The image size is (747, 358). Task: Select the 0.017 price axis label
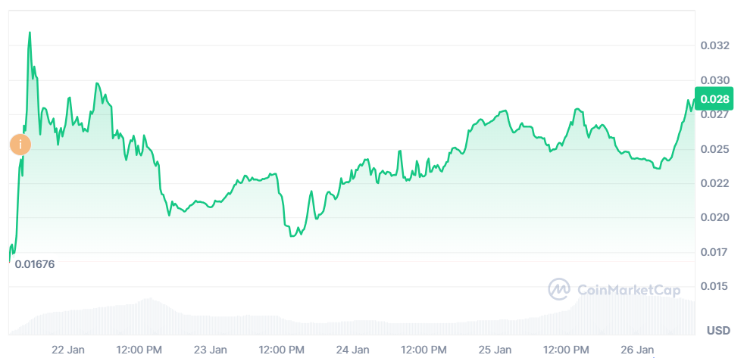714,252
